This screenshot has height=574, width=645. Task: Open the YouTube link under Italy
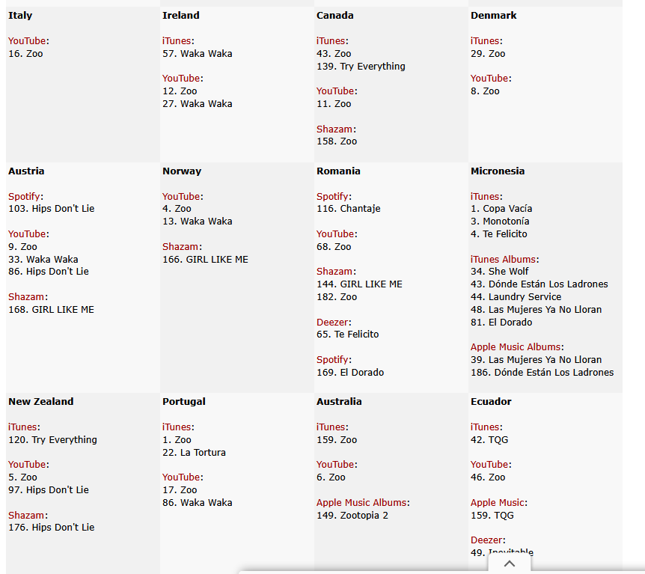(x=28, y=41)
